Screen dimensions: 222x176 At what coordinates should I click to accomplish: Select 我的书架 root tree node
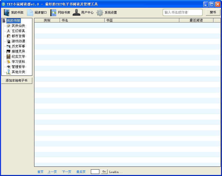(x=13, y=21)
